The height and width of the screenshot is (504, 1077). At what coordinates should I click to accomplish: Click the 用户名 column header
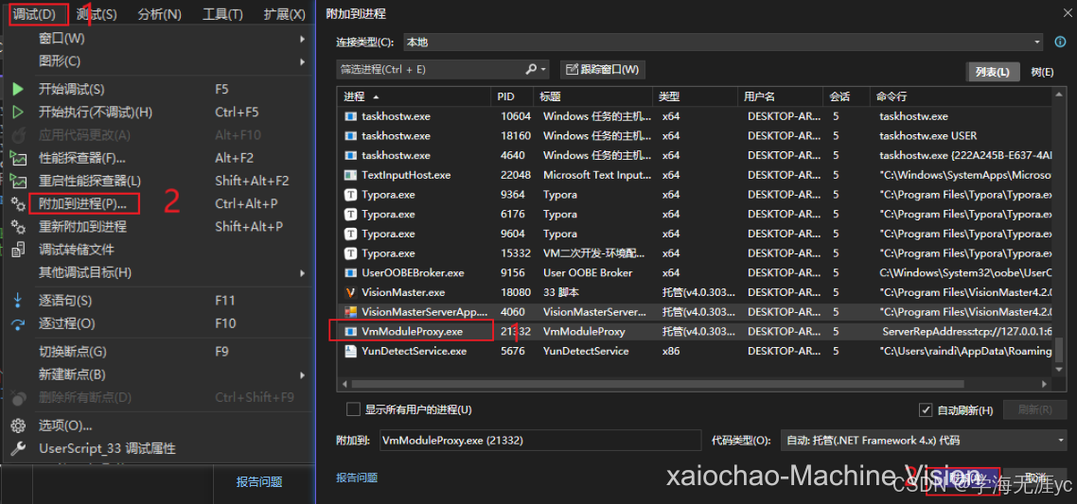pyautogui.click(x=781, y=96)
